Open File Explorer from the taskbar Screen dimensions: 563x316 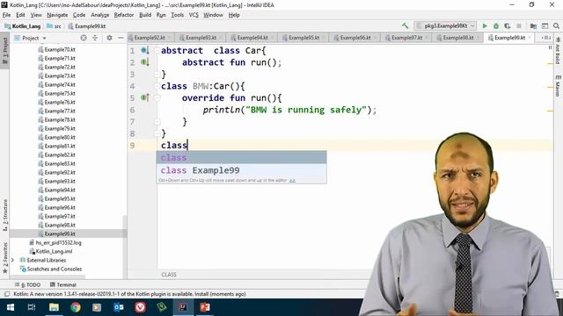pos(54,307)
